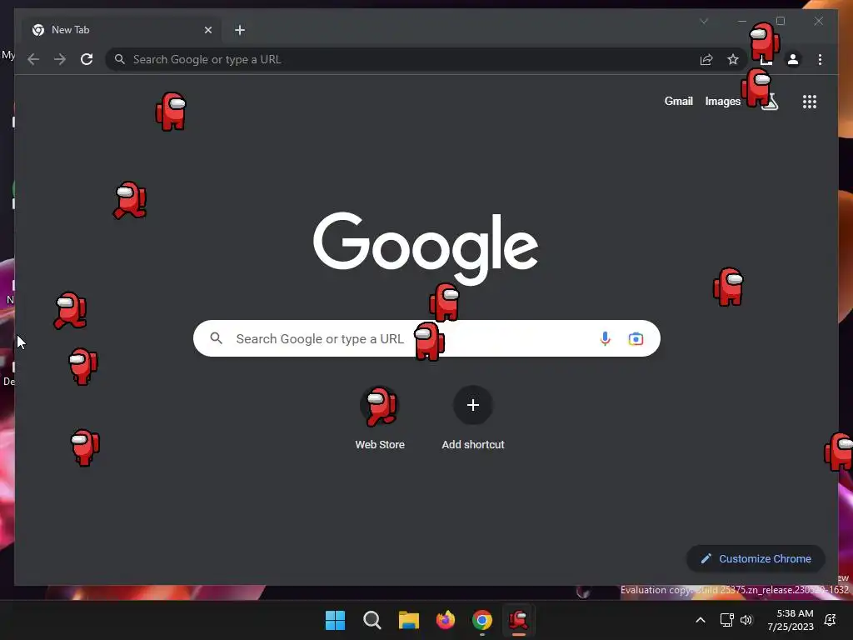Open taskbar Search
This screenshot has height=640, width=853.
point(372,620)
